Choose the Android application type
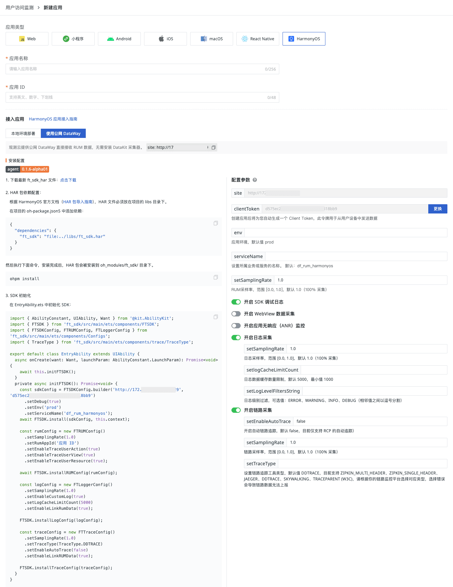 pos(119,39)
